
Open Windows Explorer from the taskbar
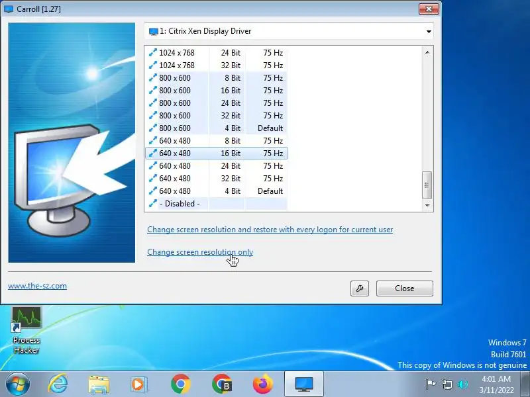coord(99,384)
